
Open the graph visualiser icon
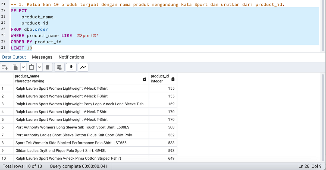click(83, 67)
